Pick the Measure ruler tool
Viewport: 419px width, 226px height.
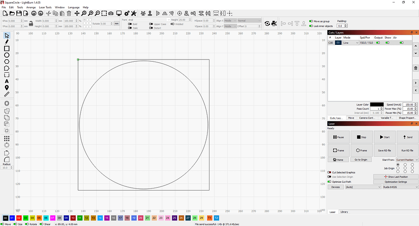[x=7, y=94]
